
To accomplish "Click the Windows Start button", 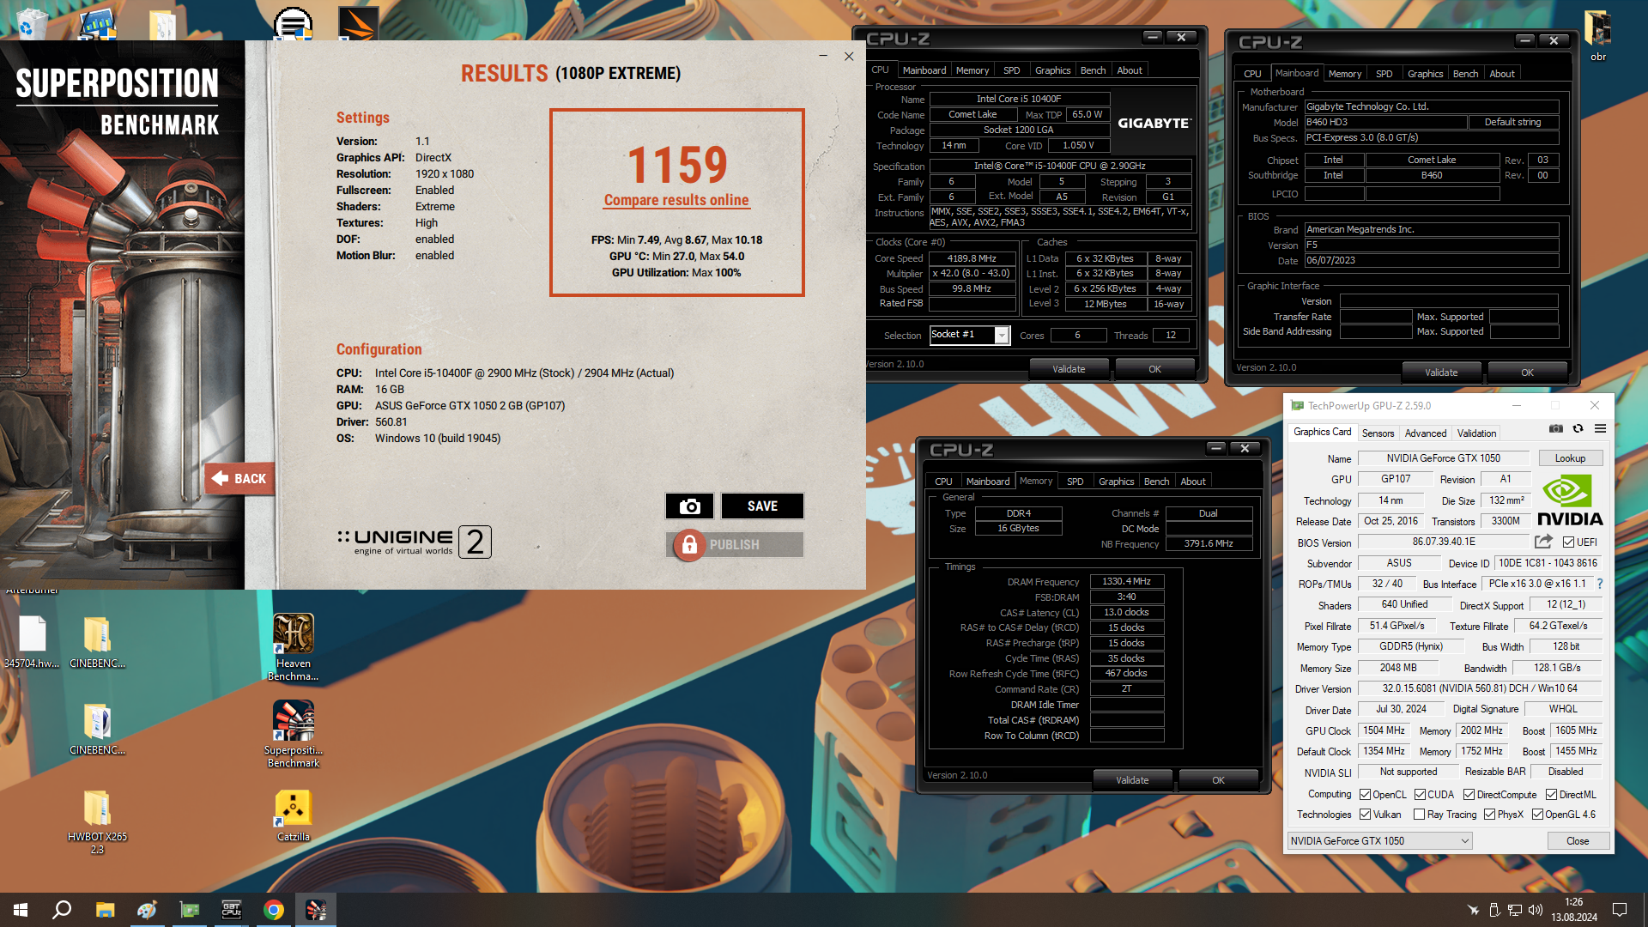I will click(21, 910).
